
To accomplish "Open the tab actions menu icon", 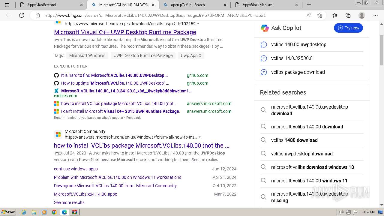I will coord(7,5).
